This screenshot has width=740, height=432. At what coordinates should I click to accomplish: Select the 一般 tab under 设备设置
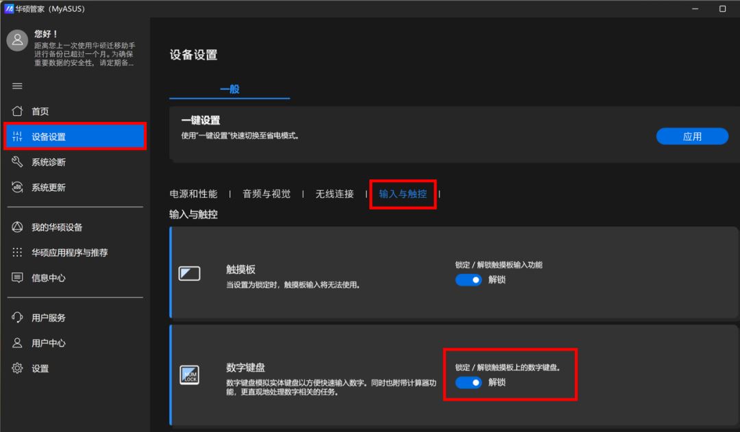pos(230,89)
